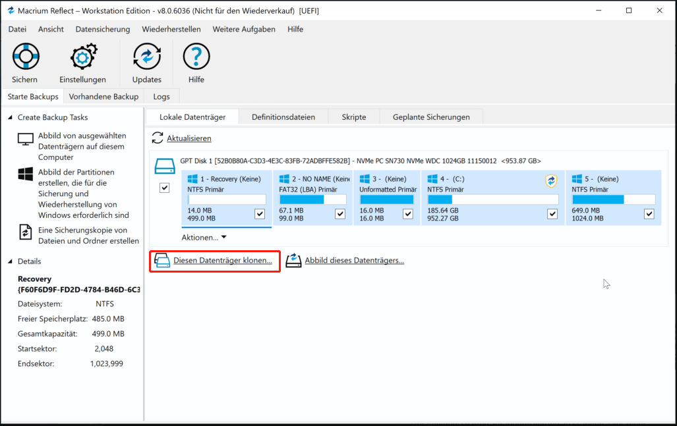Click the Updates refresh icon
This screenshot has width=677, height=426.
pyautogui.click(x=147, y=57)
